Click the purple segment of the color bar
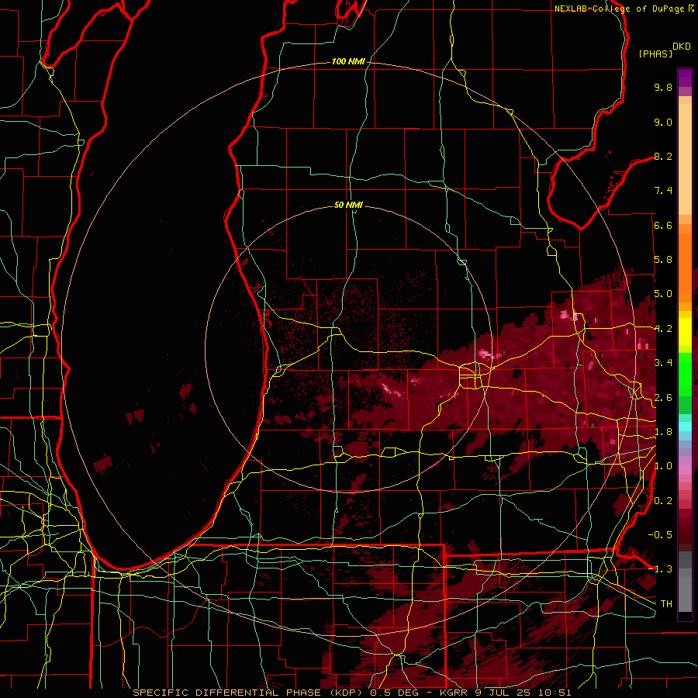Viewport: 698px width, 698px height. click(x=685, y=78)
